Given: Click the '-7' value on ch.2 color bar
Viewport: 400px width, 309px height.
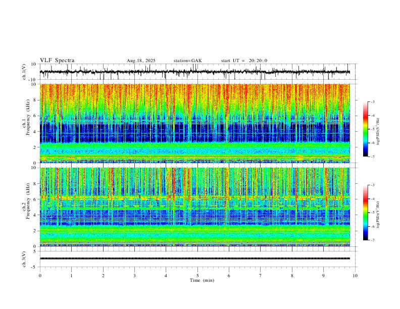Looking at the screenshot, I should pyautogui.click(x=372, y=240).
